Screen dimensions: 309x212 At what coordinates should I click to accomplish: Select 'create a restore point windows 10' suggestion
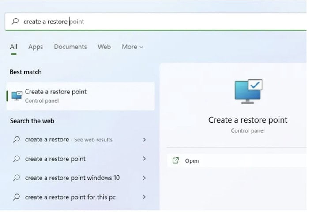click(x=81, y=178)
